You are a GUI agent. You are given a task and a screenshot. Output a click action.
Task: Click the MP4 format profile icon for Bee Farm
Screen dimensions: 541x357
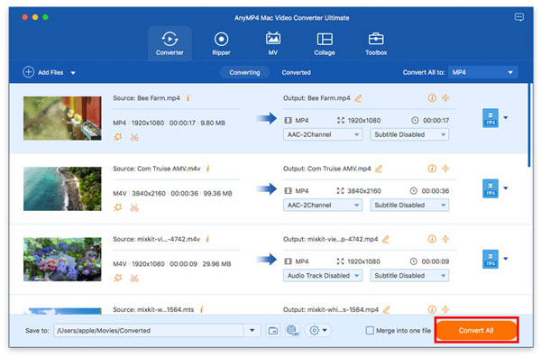[491, 118]
